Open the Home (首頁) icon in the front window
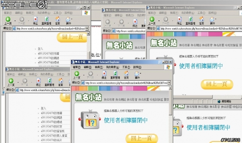The image size is (242, 143). point(126,73)
